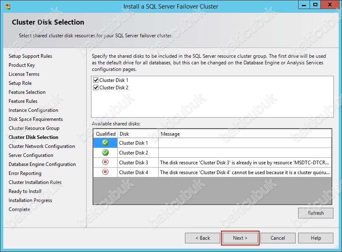This screenshot has height=252, width=342.
Task: Select the Server Configuration step
Action: tap(31, 155)
